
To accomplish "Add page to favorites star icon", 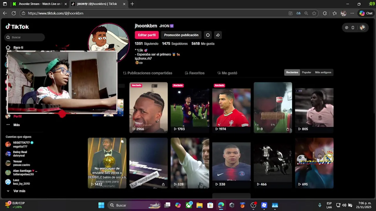I will tap(314, 13).
